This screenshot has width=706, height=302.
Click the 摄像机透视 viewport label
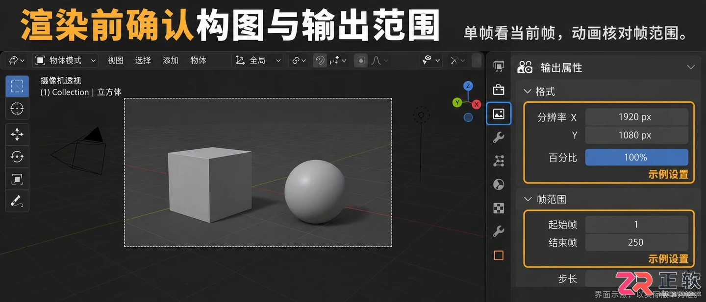(x=61, y=81)
